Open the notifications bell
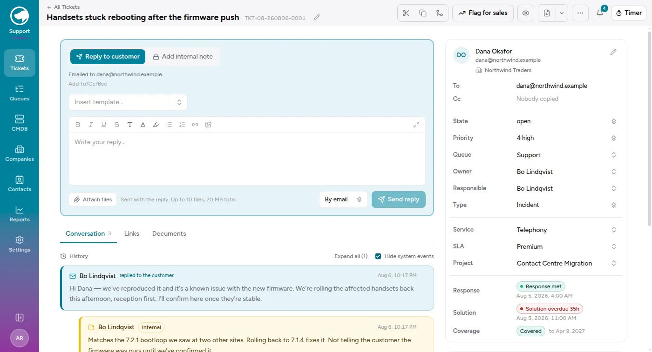Image resolution: width=652 pixels, height=352 pixels. coord(600,13)
